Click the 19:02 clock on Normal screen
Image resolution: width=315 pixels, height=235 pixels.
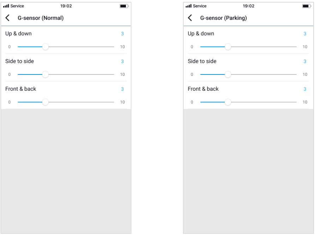click(x=66, y=6)
